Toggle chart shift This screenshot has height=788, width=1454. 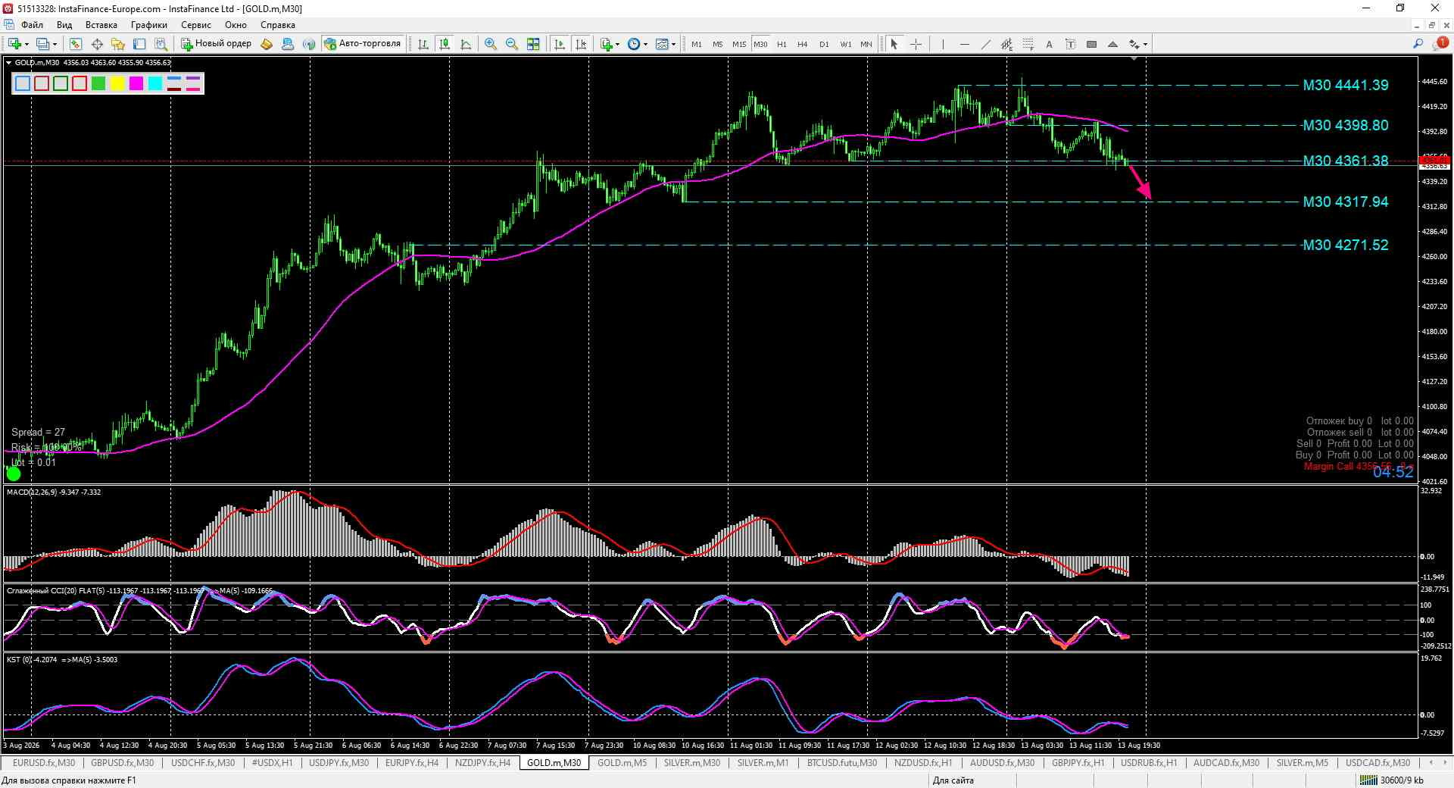(x=581, y=44)
